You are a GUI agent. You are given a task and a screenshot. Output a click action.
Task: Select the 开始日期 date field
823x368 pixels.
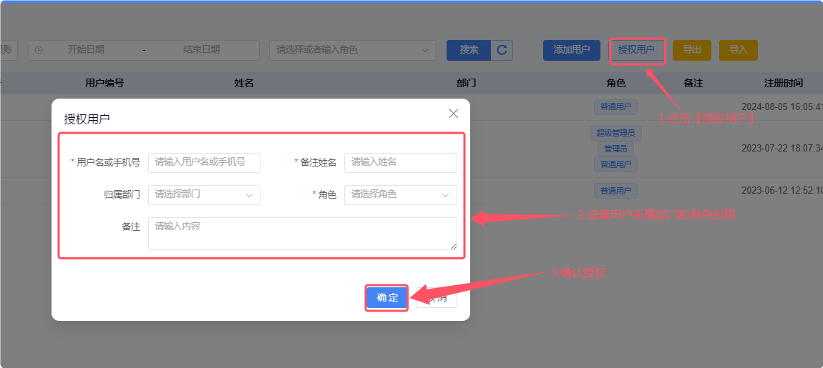pyautogui.click(x=86, y=50)
